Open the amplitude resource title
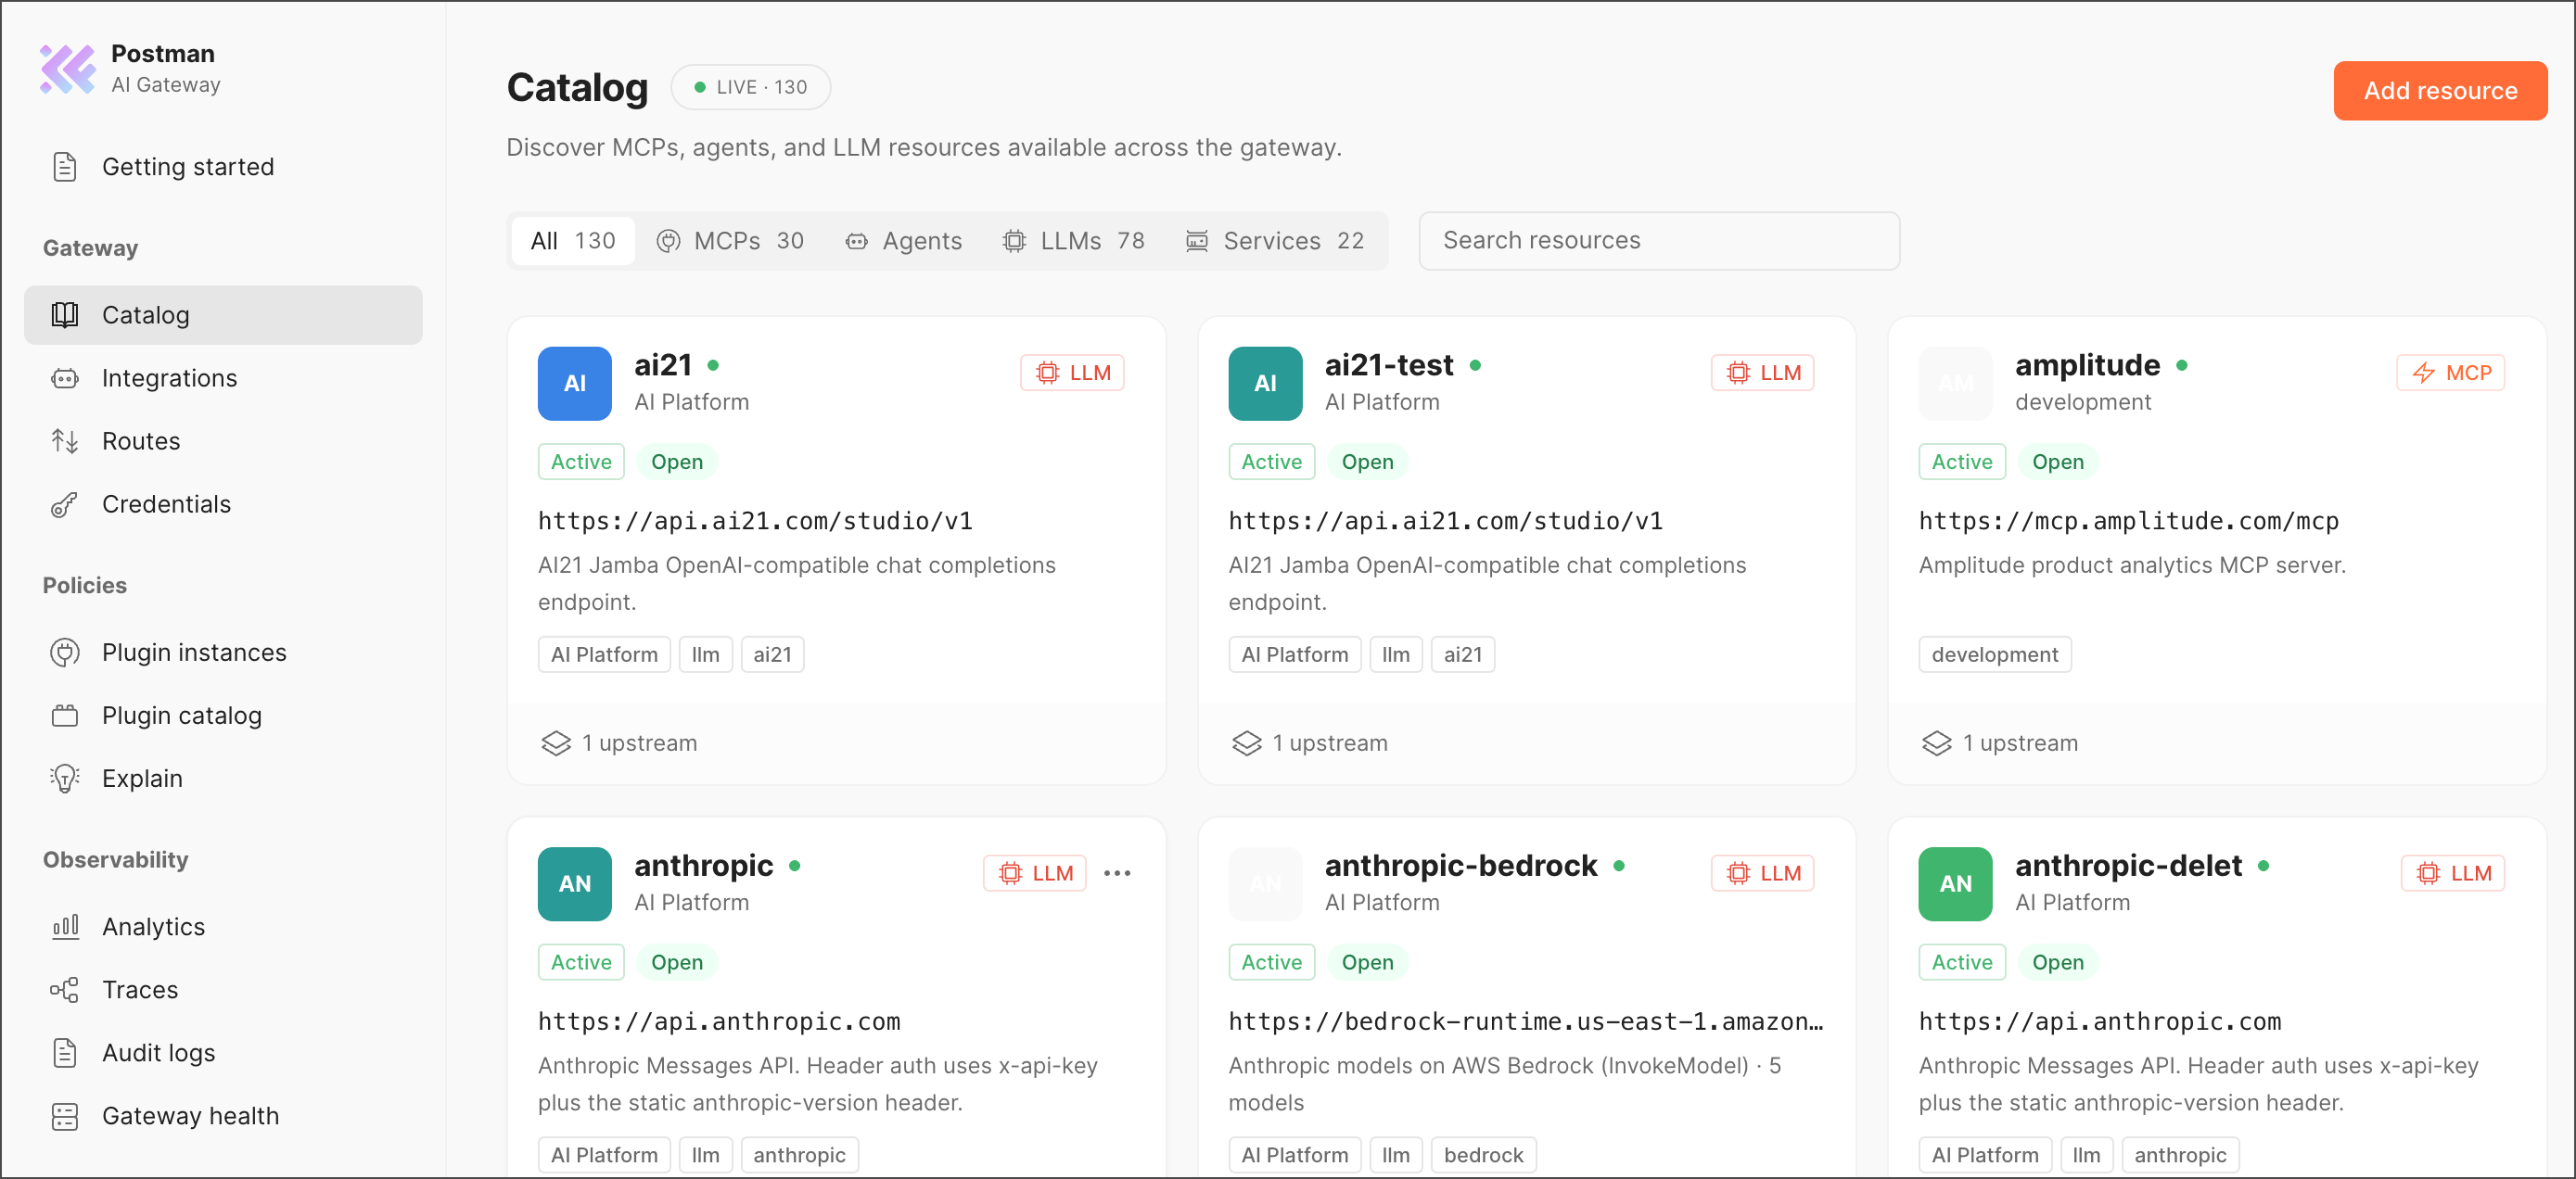Image resolution: width=2576 pixels, height=1179 pixels. pos(2087,366)
